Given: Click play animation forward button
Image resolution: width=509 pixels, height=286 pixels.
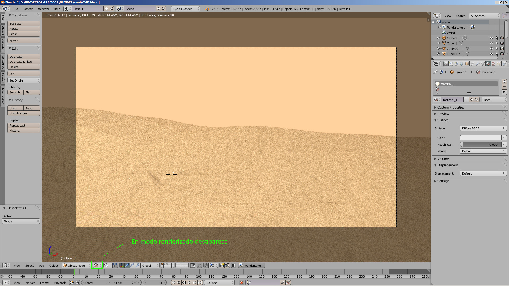Looking at the screenshot, I should [x=189, y=283].
